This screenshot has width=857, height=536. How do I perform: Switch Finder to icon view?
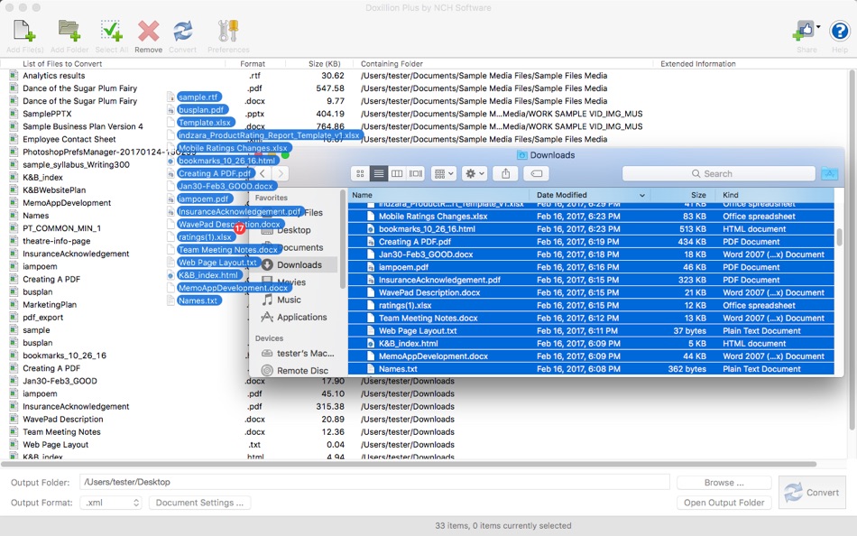coord(361,173)
